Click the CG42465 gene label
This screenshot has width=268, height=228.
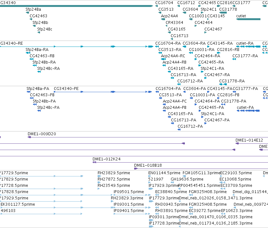coord(207,3)
